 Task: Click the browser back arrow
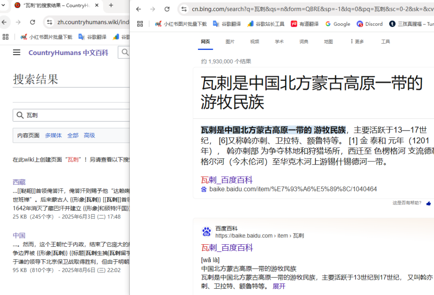(x=139, y=8)
